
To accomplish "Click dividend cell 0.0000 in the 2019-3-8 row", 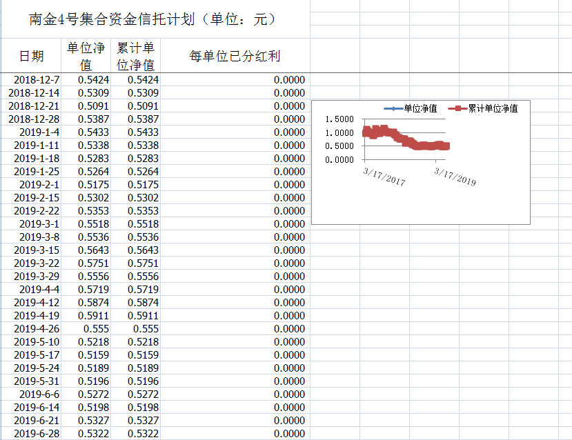I will tap(235, 237).
